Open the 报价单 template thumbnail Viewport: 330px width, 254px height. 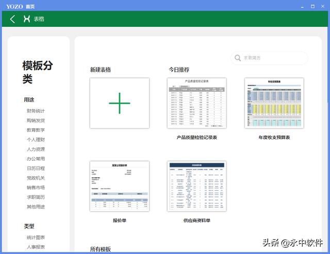(119, 186)
